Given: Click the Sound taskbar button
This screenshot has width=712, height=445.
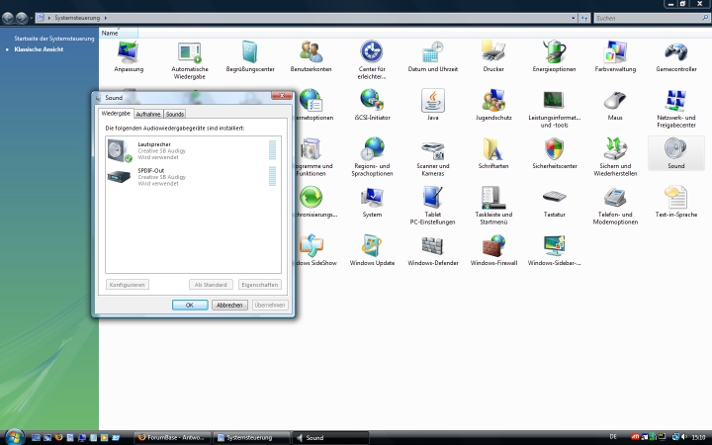Looking at the screenshot, I should click(330, 438).
